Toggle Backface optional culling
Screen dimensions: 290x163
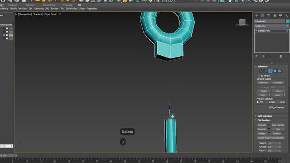click(x=263, y=82)
